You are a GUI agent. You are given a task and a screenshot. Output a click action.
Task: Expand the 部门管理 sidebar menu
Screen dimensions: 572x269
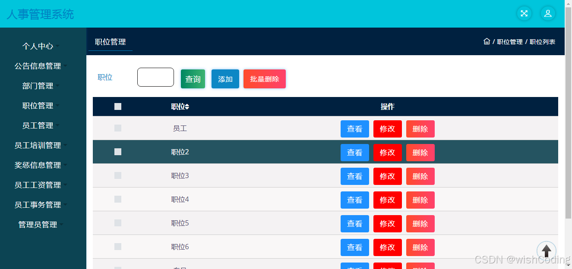click(41, 86)
